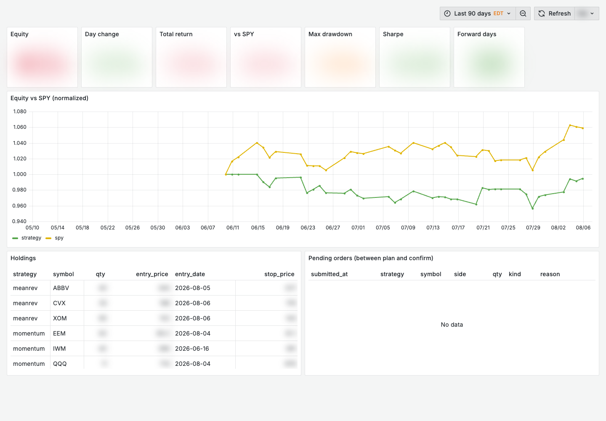Image resolution: width=606 pixels, height=421 pixels.
Task: Sort Pending orders by submitted_at column
Action: pos(330,274)
